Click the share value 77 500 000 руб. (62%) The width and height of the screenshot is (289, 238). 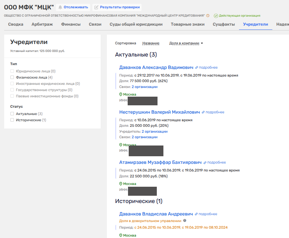click(x=148, y=81)
